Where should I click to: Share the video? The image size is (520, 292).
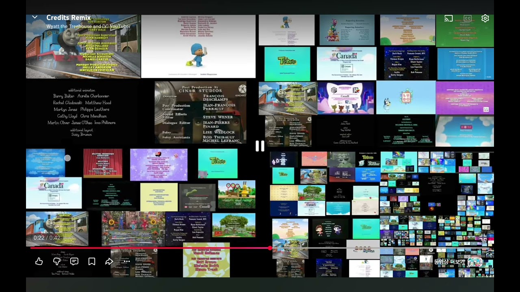coord(109,262)
